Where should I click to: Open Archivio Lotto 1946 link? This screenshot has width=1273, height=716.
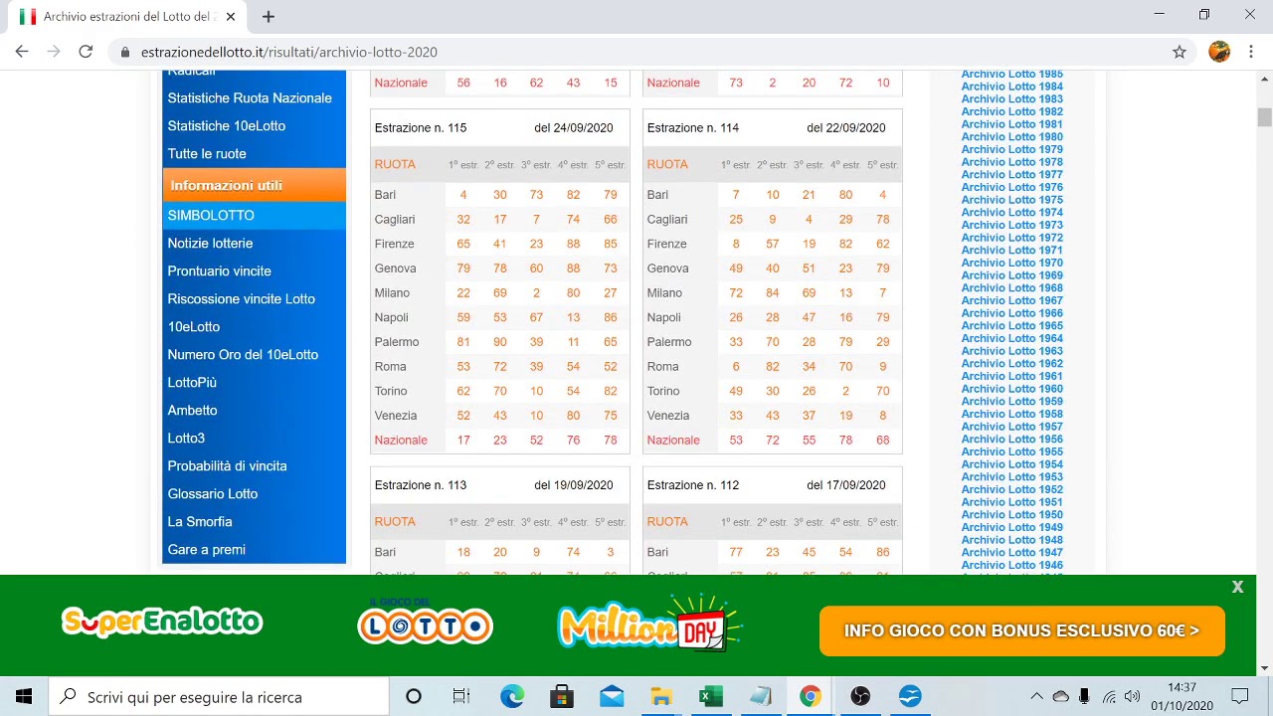1011,565
